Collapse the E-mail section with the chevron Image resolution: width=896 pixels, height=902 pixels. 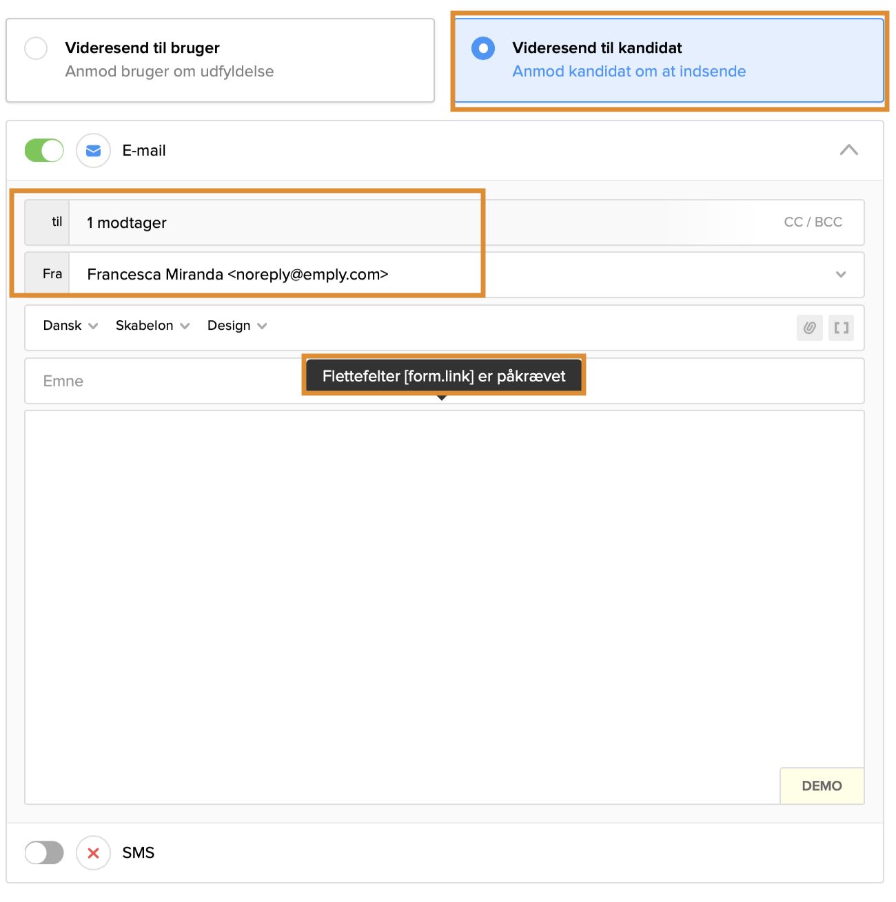(x=848, y=150)
